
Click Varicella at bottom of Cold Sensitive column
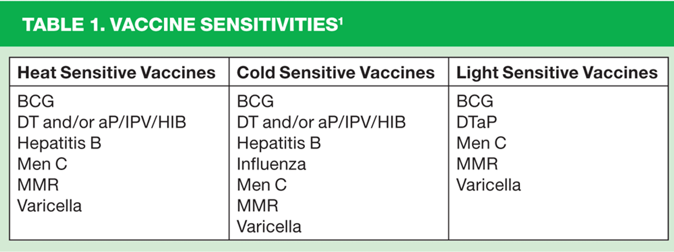pyautogui.click(x=269, y=227)
